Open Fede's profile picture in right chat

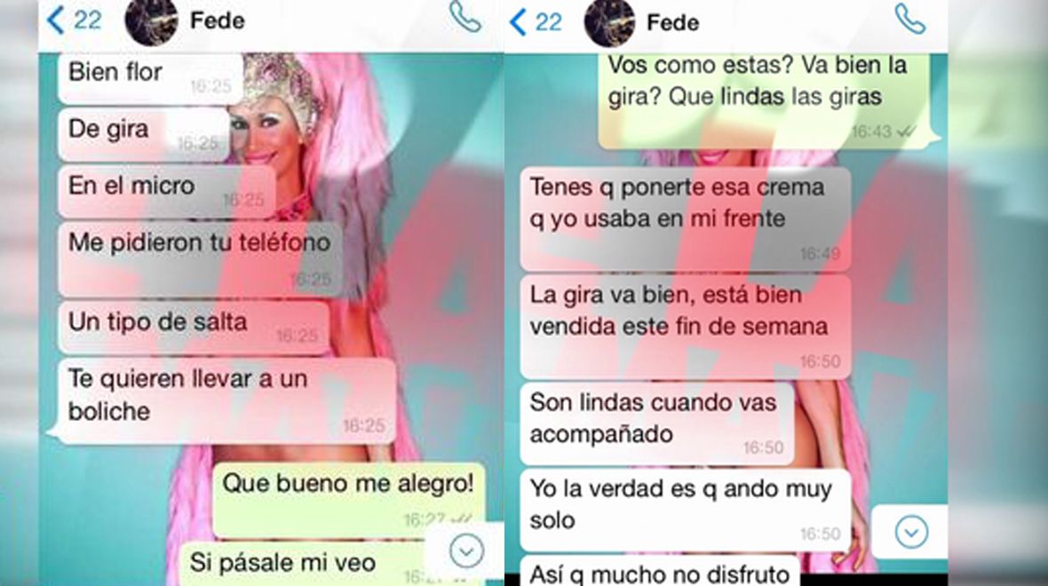click(x=609, y=23)
